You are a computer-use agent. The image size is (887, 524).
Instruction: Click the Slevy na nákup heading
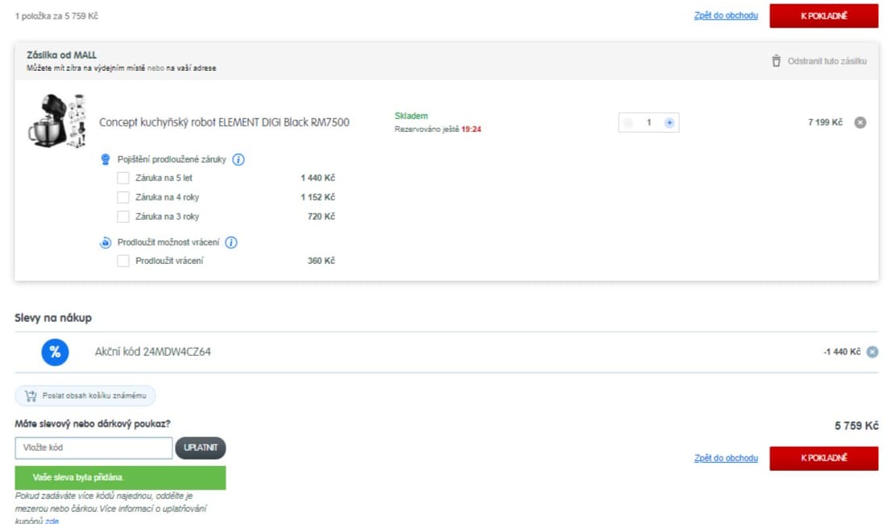pos(53,318)
